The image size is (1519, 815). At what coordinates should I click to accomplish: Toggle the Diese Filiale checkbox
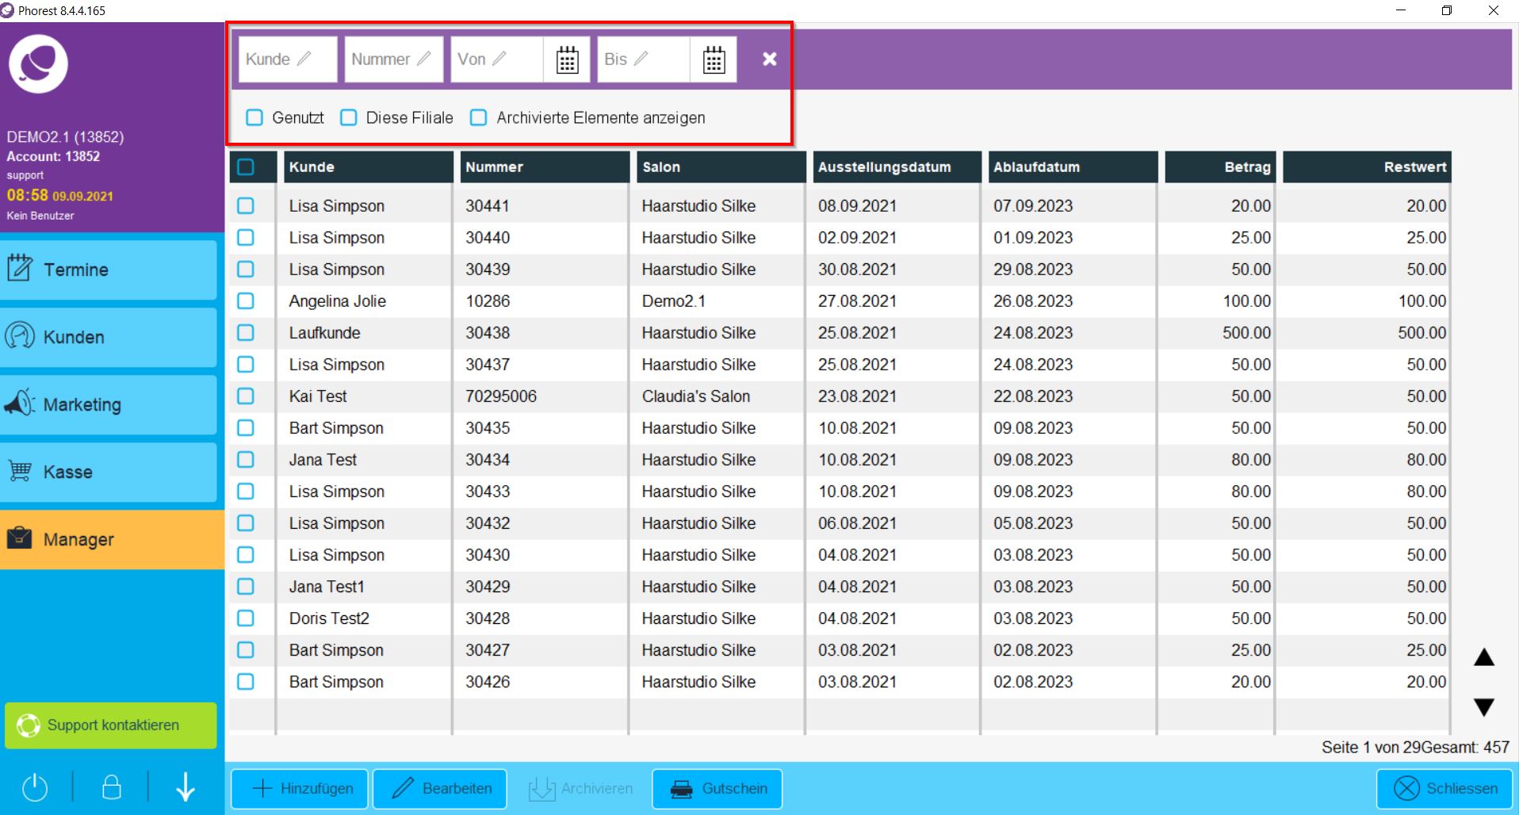[348, 117]
